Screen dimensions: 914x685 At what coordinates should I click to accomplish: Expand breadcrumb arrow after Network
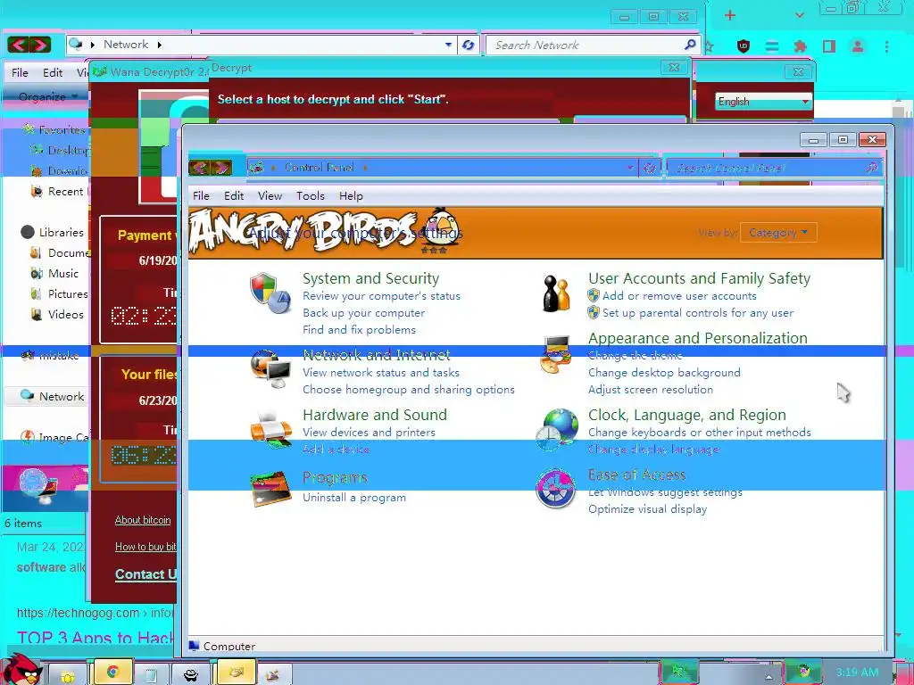pyautogui.click(x=159, y=45)
